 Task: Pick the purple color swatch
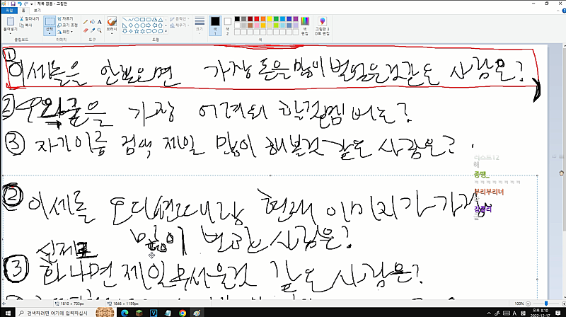[x=296, y=19]
